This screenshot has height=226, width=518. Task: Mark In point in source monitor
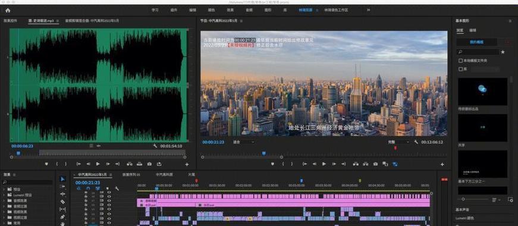57,164
